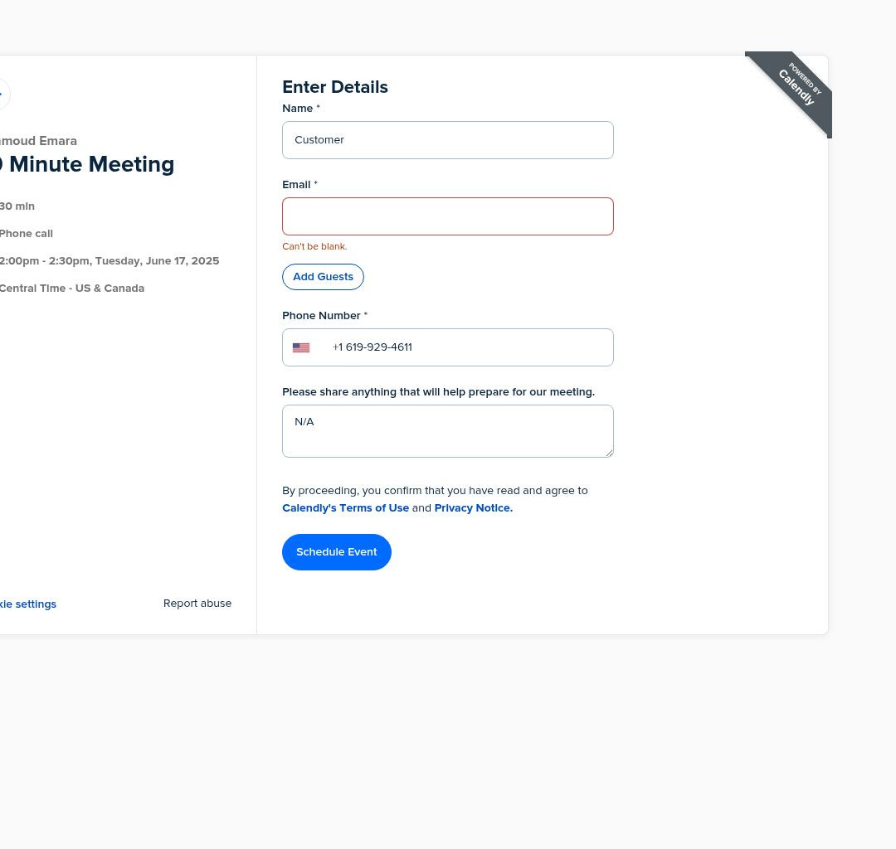Click the back arrow button
The height and width of the screenshot is (849, 896).
(x=2, y=94)
